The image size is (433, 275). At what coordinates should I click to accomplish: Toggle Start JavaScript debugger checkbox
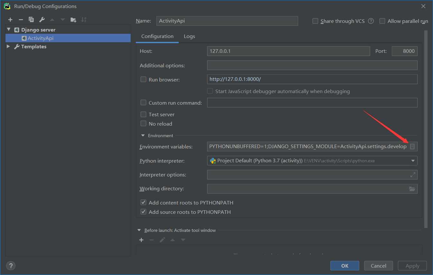tap(210, 91)
